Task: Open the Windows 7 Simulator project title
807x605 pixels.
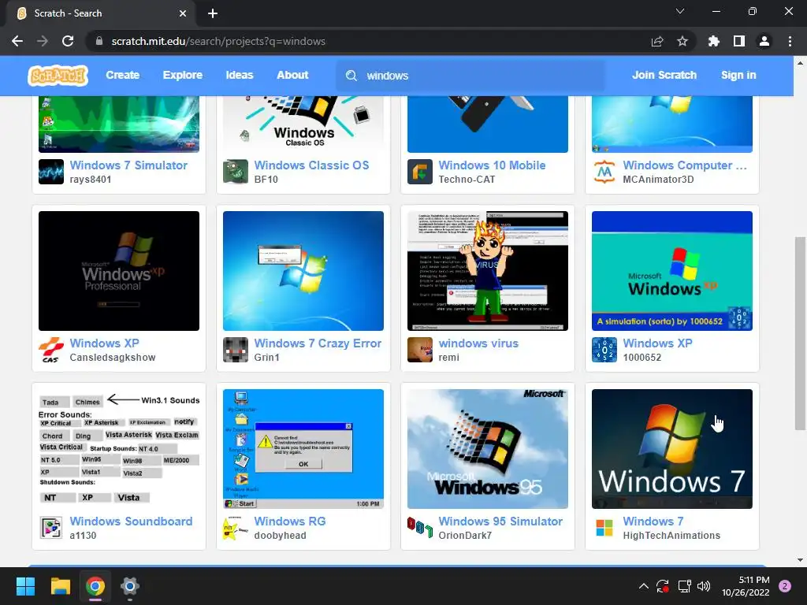Action: coord(128,165)
